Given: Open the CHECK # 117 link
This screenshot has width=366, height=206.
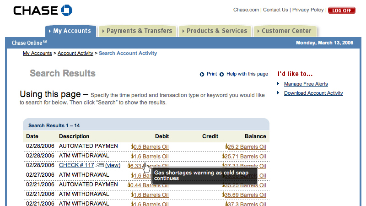Looking at the screenshot, I should 76,165.
